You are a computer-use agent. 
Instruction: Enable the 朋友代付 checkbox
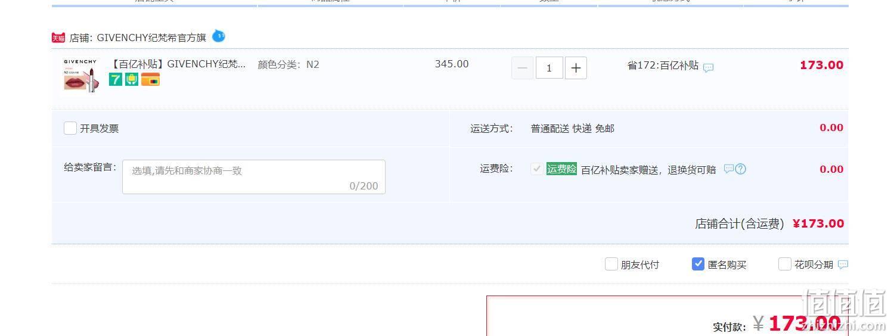pyautogui.click(x=611, y=264)
